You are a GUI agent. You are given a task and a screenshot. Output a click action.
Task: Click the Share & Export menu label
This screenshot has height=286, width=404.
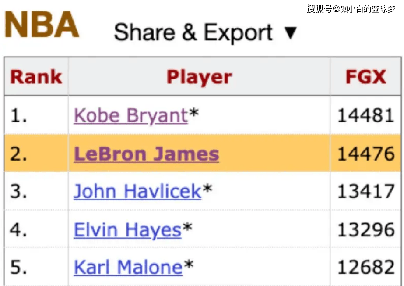[193, 33]
